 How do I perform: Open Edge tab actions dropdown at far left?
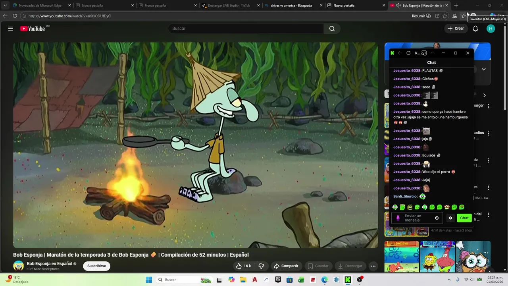coord(5,6)
